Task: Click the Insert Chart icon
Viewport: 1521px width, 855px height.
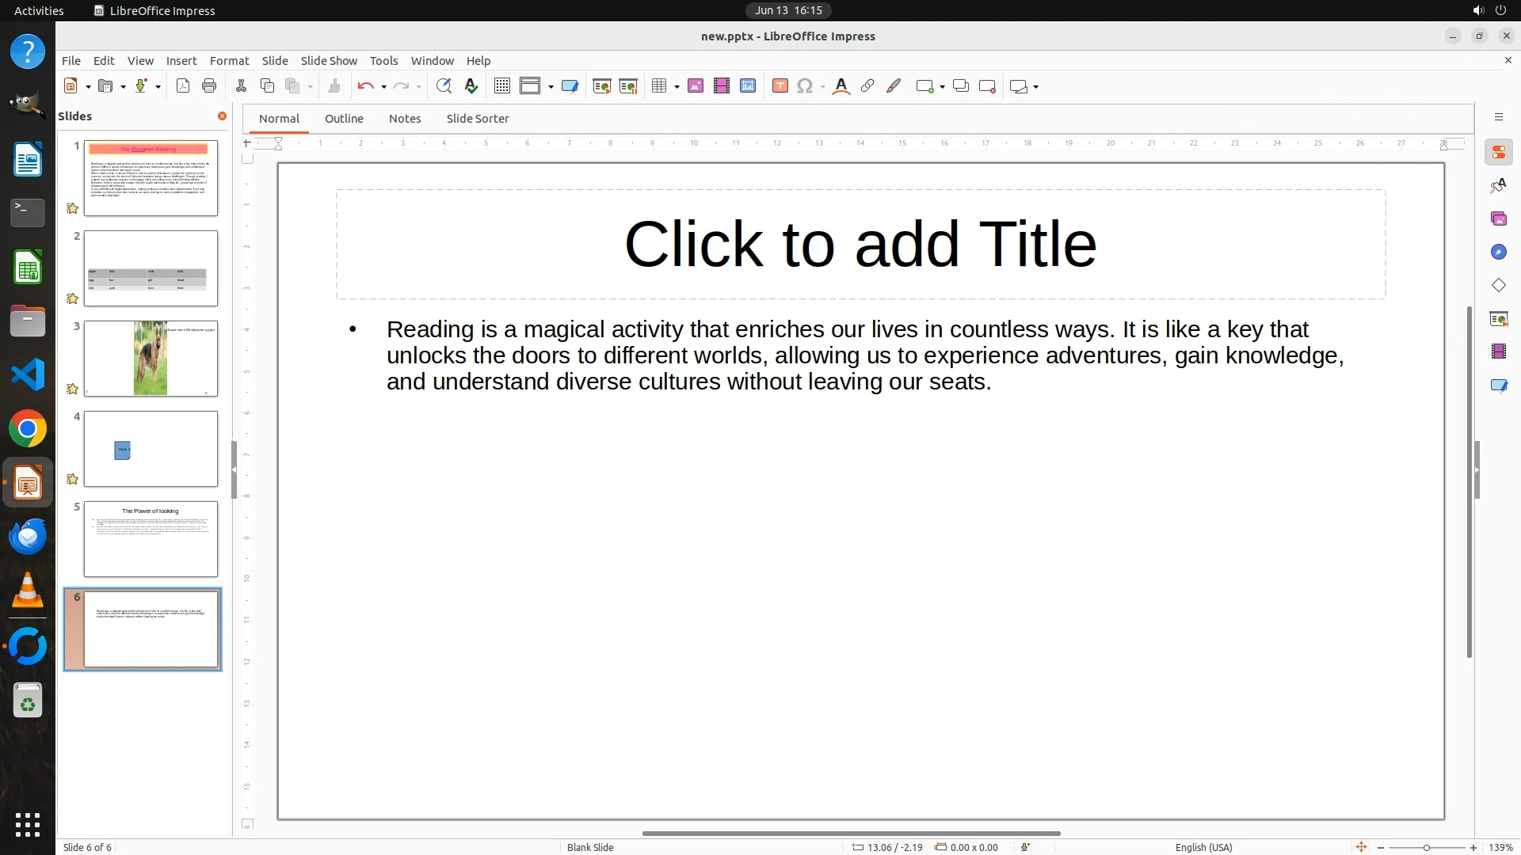Action: click(x=748, y=86)
